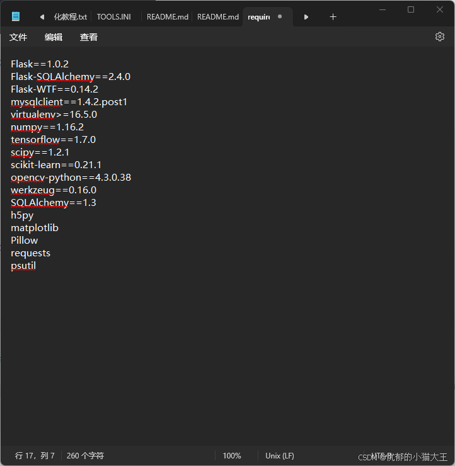The width and height of the screenshot is (455, 466).
Task: Open the 编辑 menu
Action: click(x=54, y=37)
